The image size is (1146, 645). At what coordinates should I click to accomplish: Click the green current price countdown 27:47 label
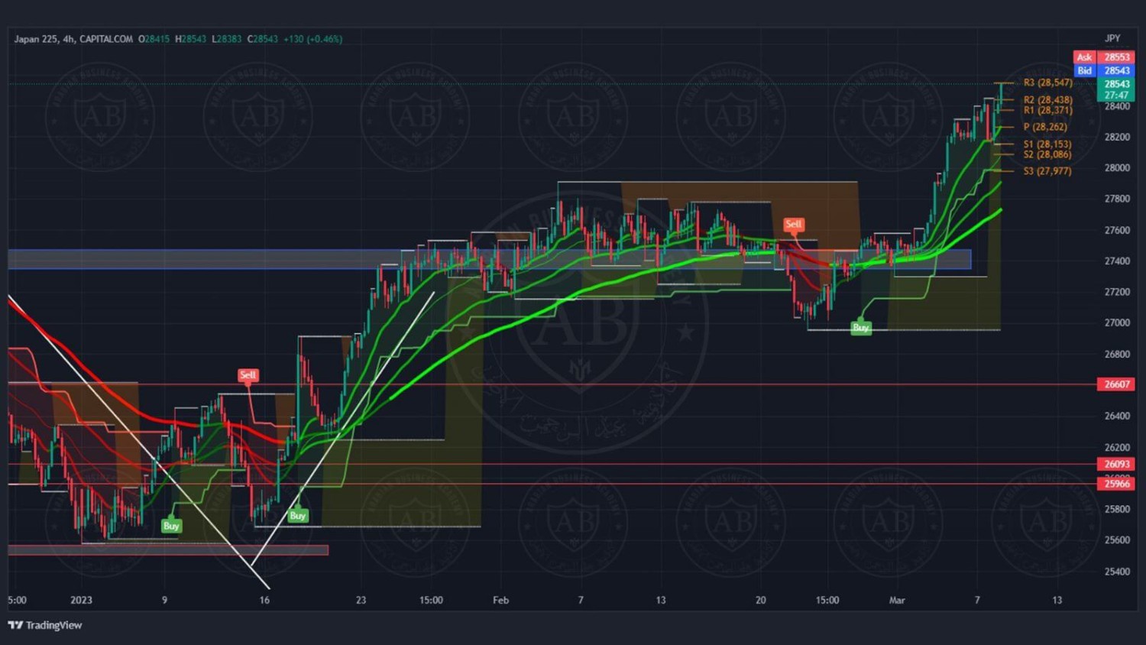(1116, 96)
